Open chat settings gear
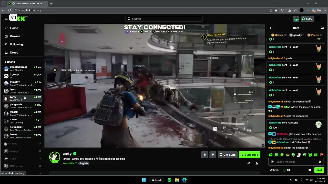Screen dimensions: 328x184 (x=310, y=170)
